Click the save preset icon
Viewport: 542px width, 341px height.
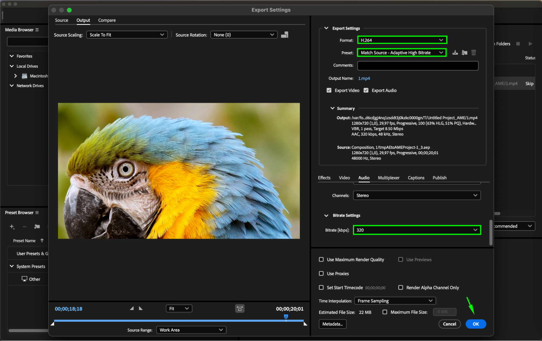pos(455,53)
